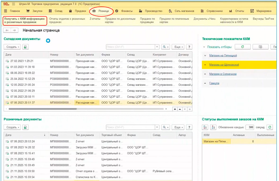
Task: Open the search options dropdown in Складские документы
Action: (166, 47)
